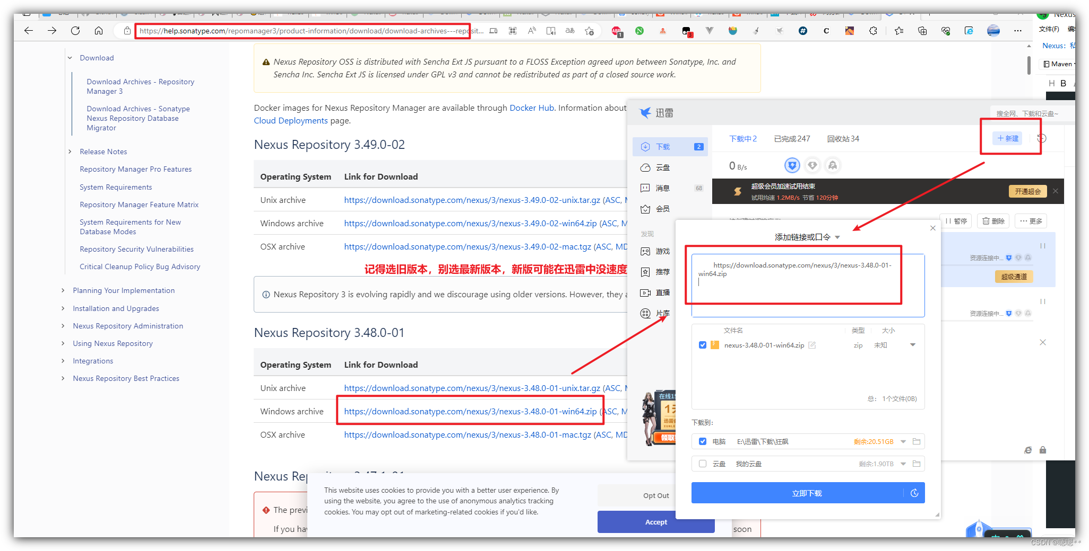Click nexus-3.48.0-01-mac.tgz download link
1089x551 pixels.
point(468,434)
